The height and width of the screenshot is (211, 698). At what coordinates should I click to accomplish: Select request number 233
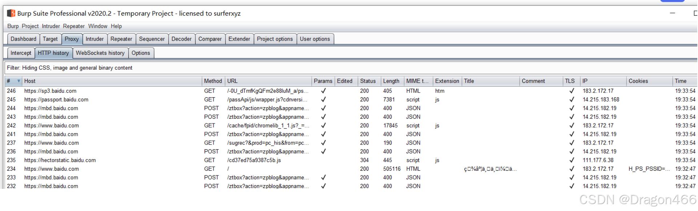click(x=11, y=178)
